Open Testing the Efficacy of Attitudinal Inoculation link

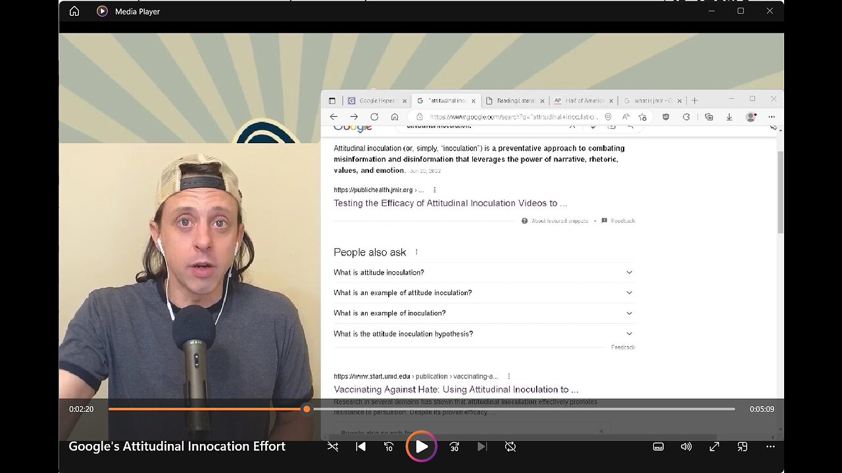pos(450,203)
